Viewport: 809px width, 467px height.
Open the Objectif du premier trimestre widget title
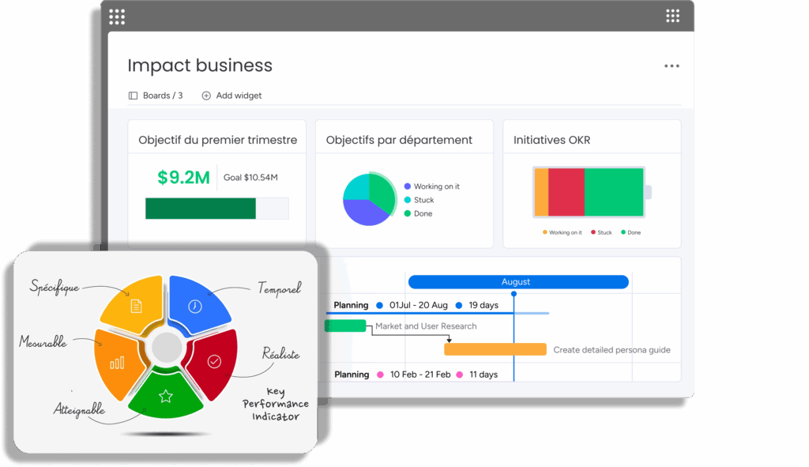click(x=218, y=140)
